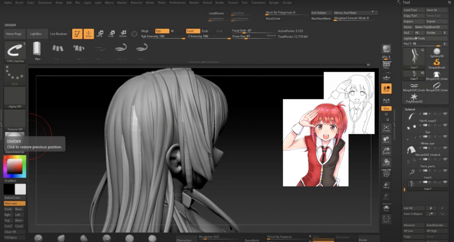Toggle visibility eye of Hair7 subtool
454x242 pixels.
445,182
